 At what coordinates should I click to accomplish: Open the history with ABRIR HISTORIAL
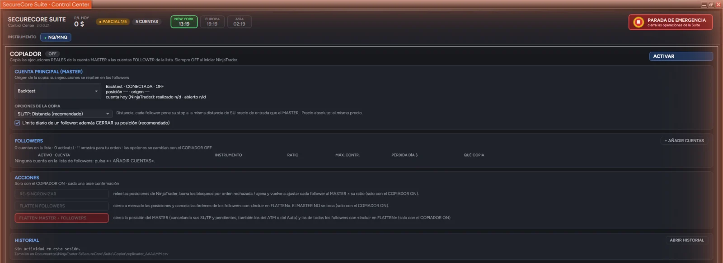tap(687, 240)
